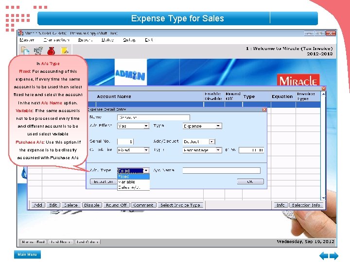
Task: Close the expense list window
Action: (x=324, y=88)
